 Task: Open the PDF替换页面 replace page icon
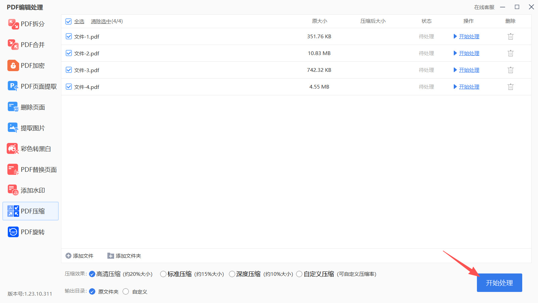point(13,170)
